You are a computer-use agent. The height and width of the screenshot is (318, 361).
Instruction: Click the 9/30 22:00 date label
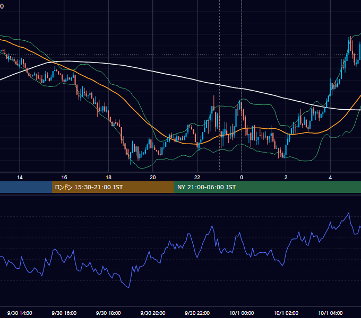pos(197,313)
